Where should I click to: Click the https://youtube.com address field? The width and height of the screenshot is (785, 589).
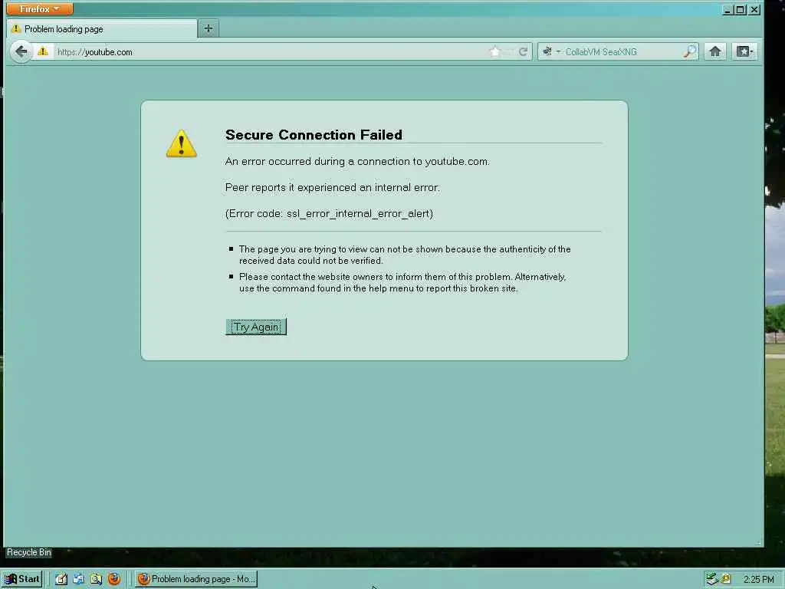(x=271, y=52)
